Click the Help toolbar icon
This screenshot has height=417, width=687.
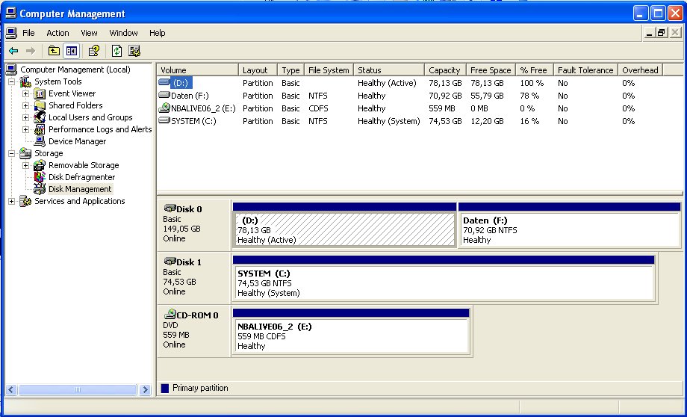pos(94,51)
